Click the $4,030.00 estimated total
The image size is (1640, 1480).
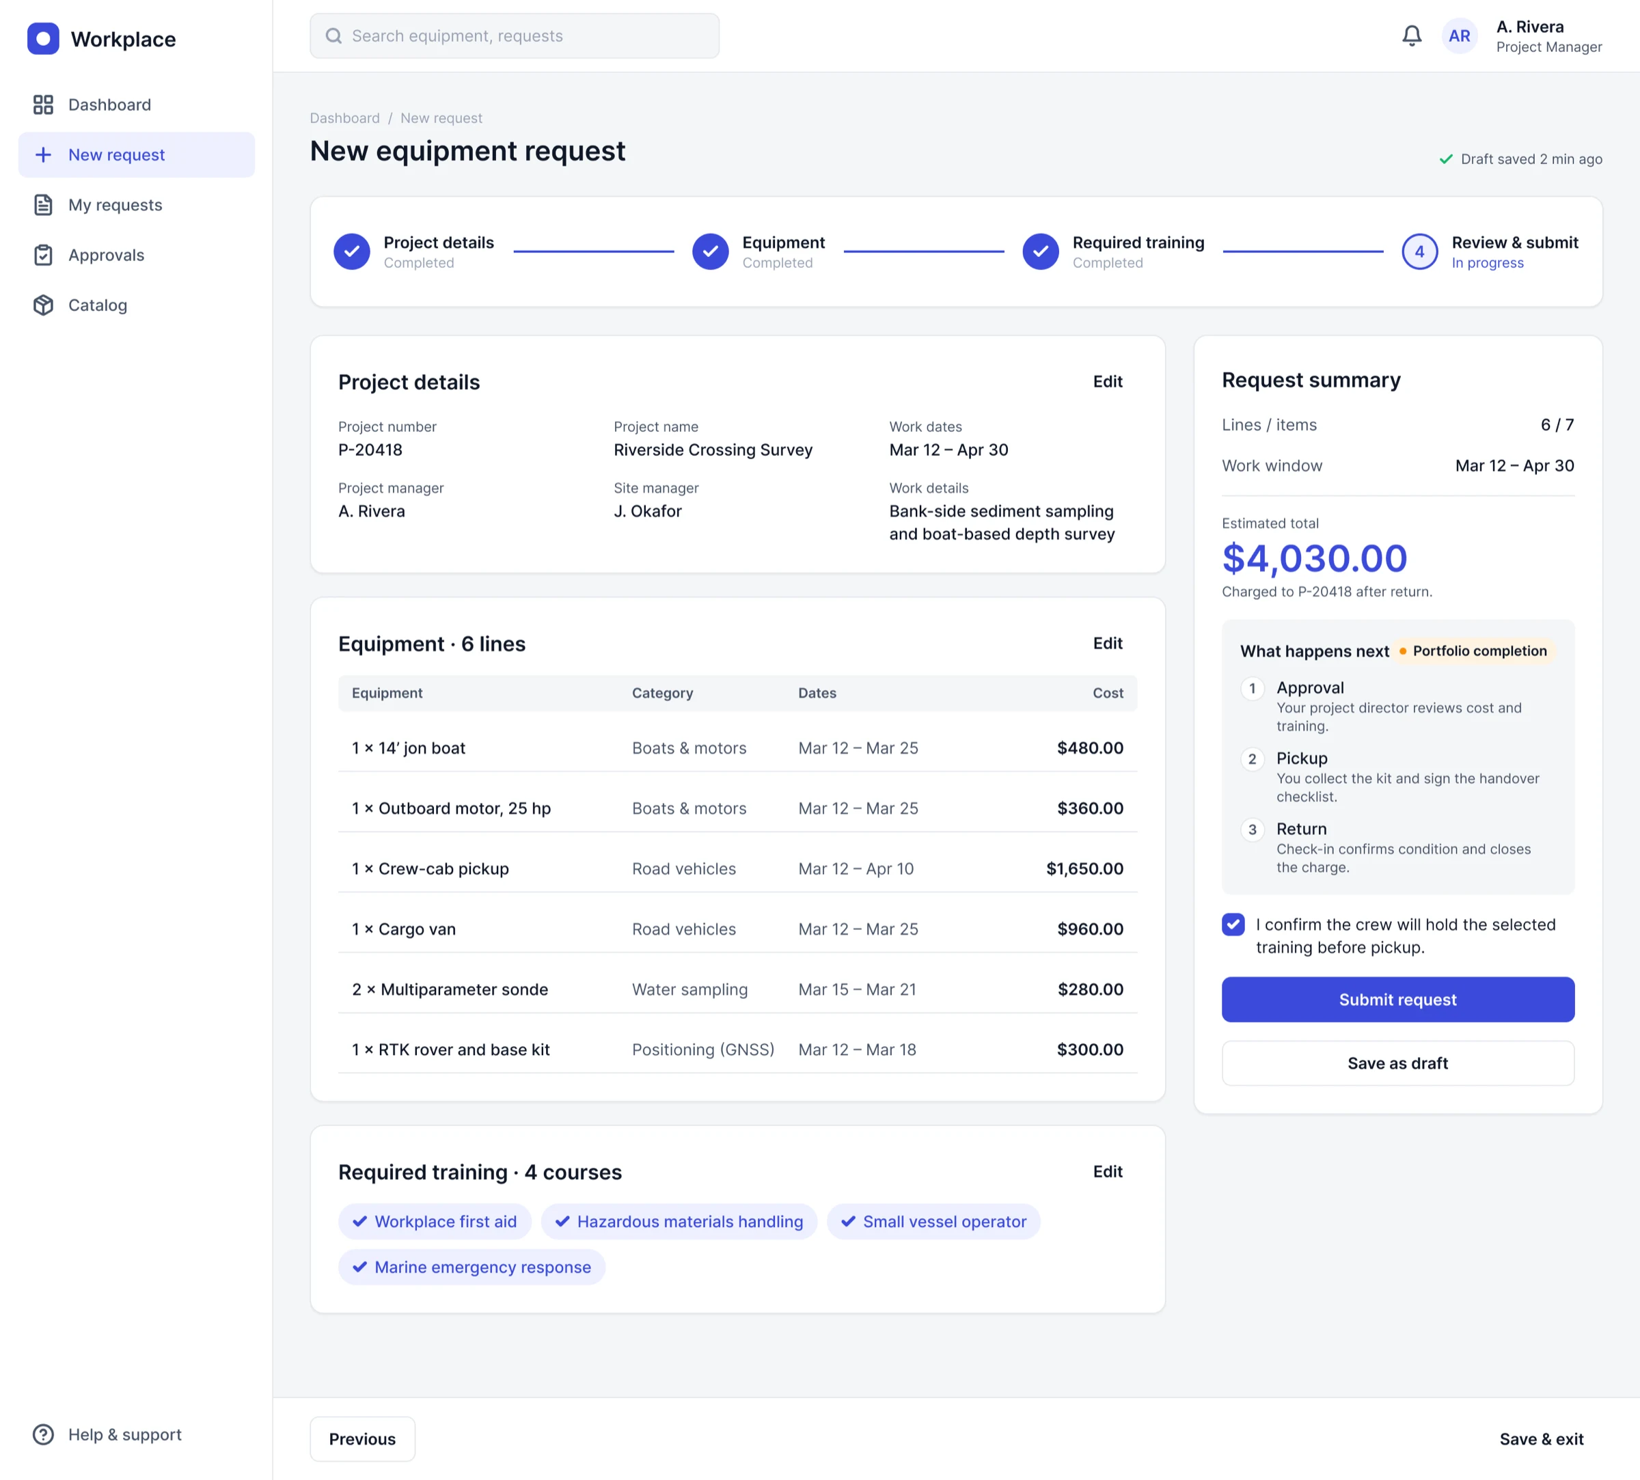coord(1314,558)
